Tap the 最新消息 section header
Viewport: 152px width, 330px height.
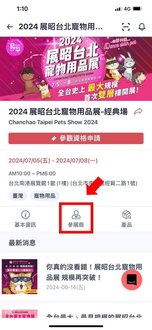pos(22,243)
